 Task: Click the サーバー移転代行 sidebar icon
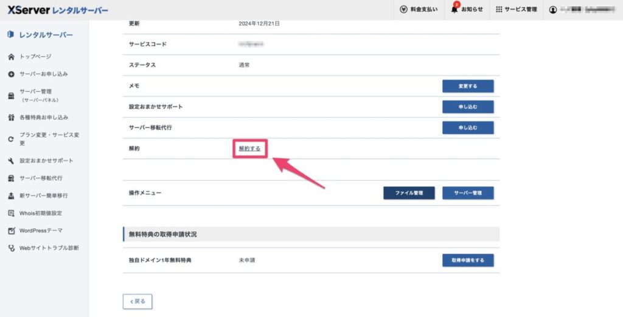11,178
